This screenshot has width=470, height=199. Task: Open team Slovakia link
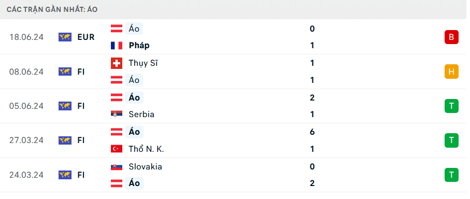(x=146, y=167)
